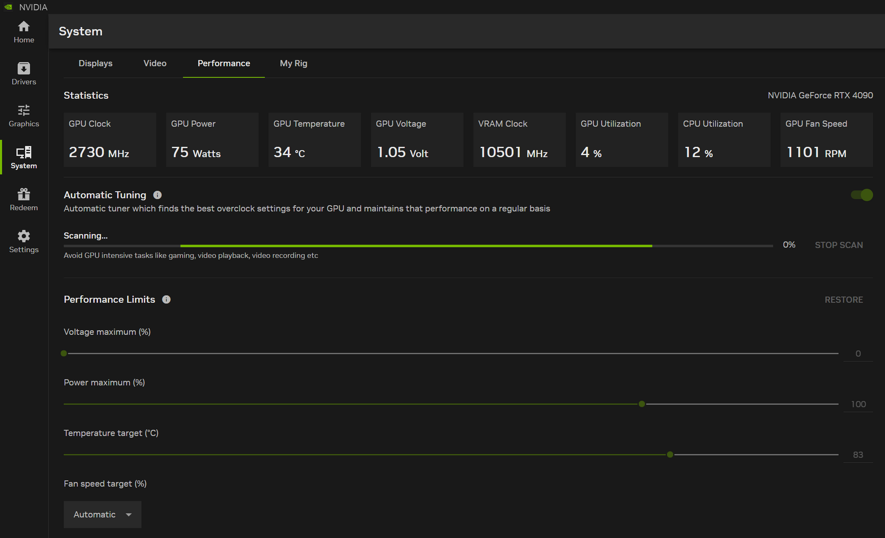Click the VRAM Clock statistic card
This screenshot has height=538, width=885.
519,139
